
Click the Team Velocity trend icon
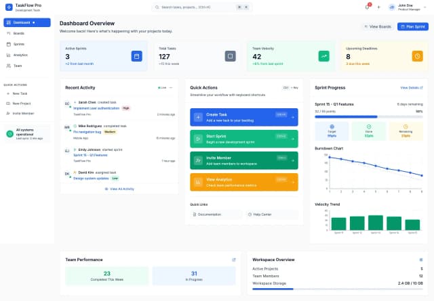coord(324,56)
